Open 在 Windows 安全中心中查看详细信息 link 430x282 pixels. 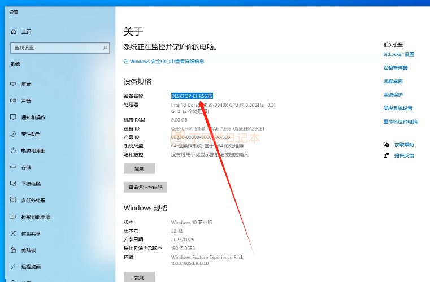point(164,62)
